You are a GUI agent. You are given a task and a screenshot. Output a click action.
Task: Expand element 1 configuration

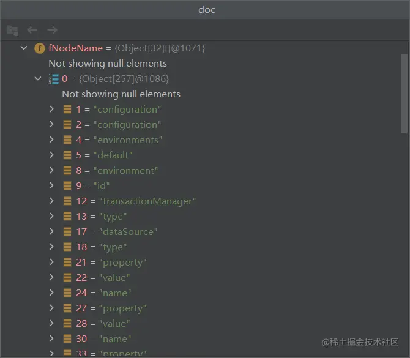(51, 109)
